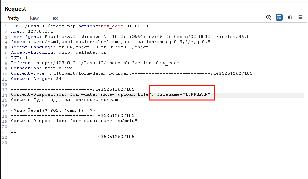Click line number 17 in gutter
The width and height of the screenshot is (308, 179).
pyautogui.click(x=5, y=111)
